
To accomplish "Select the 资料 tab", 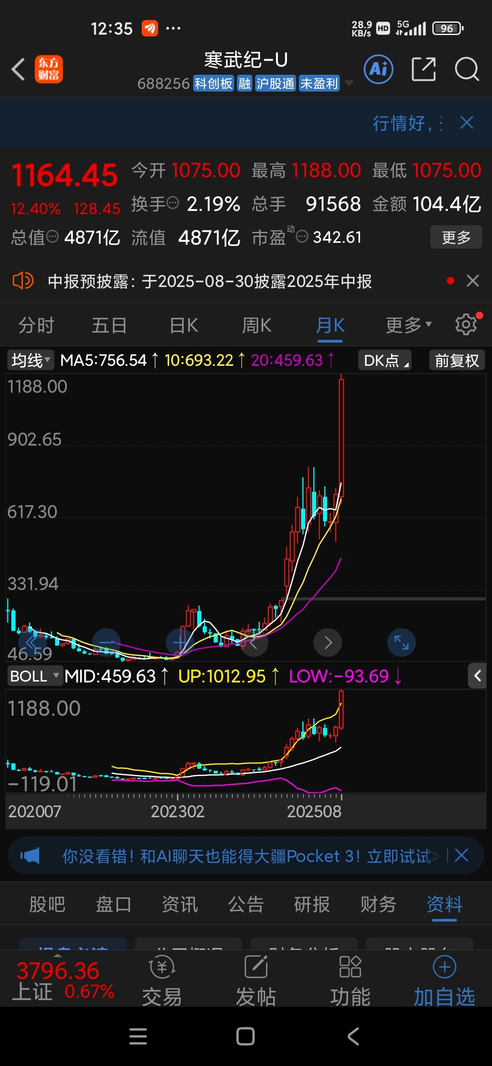I will [445, 904].
